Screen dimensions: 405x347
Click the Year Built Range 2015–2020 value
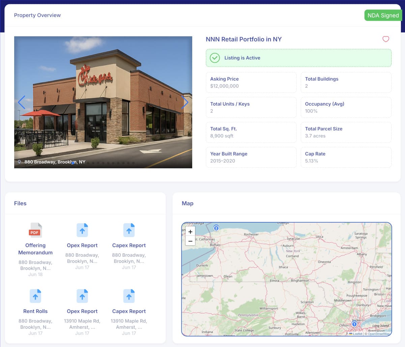(223, 161)
